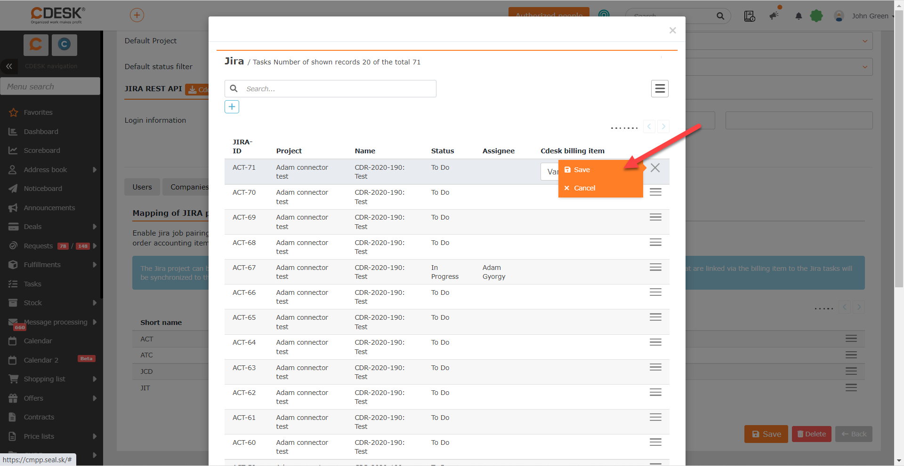Screen dimensions: 904x466
Task: Open Favorites in the sidebar
Action: (x=38, y=112)
